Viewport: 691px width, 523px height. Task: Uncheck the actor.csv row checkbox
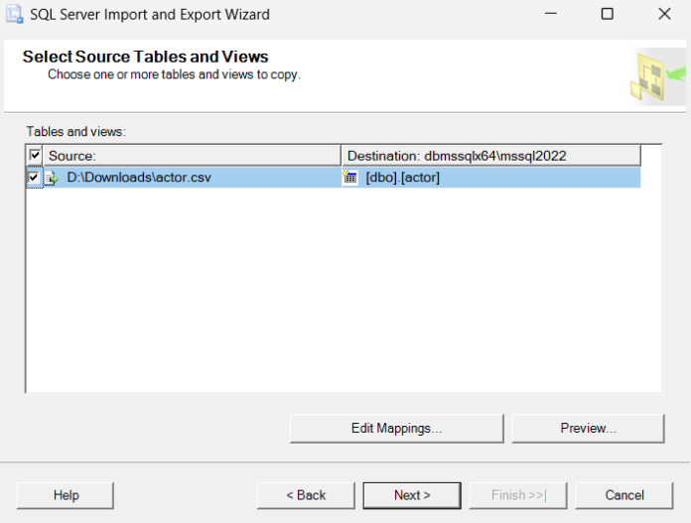35,178
